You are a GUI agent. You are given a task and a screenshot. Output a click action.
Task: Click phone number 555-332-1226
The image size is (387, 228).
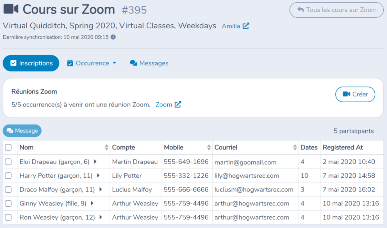pos(186,175)
